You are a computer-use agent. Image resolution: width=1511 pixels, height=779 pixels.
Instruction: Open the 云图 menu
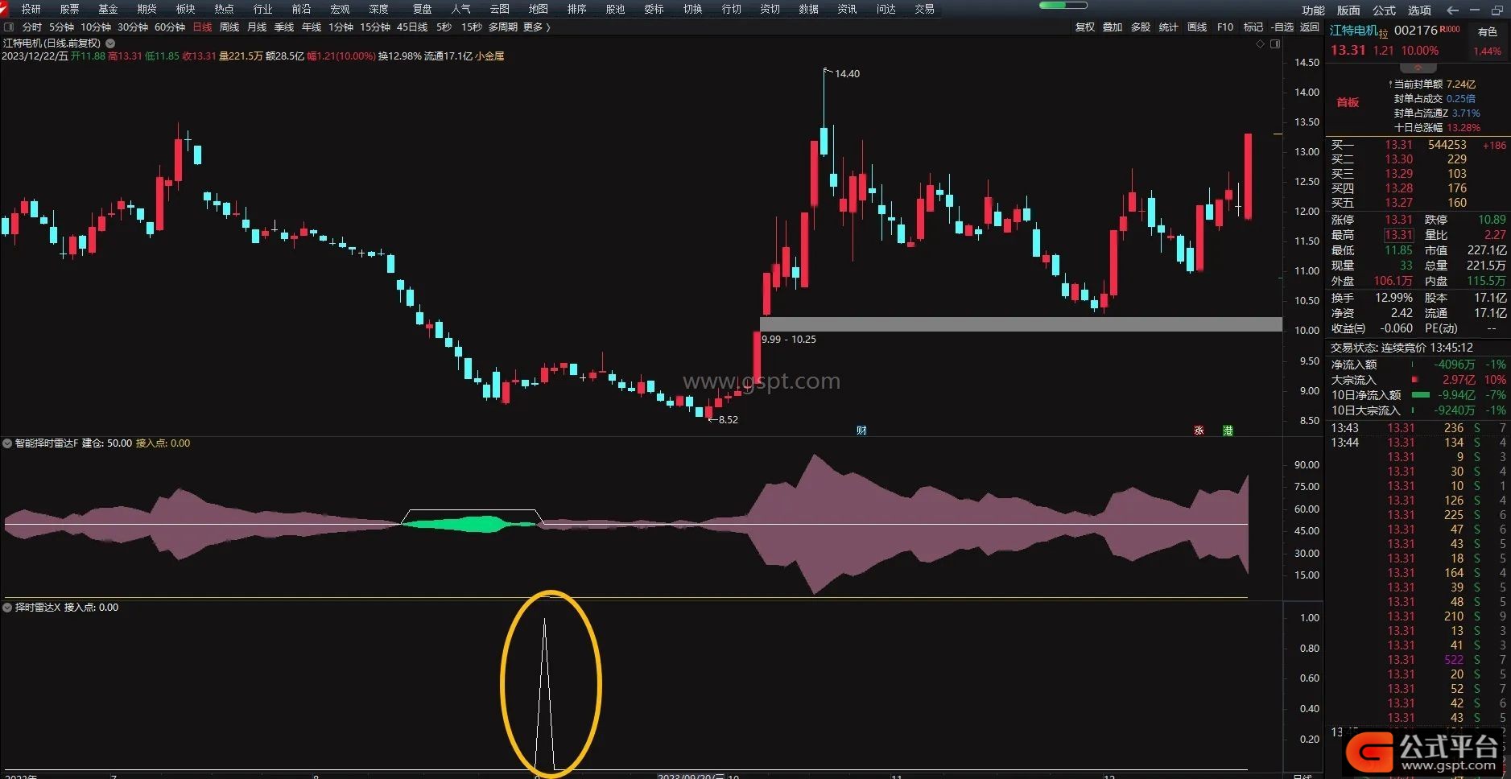point(499,9)
